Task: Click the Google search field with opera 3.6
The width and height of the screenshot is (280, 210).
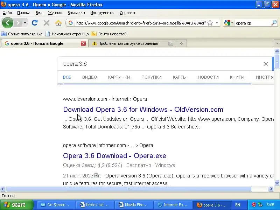Action: pos(161,64)
